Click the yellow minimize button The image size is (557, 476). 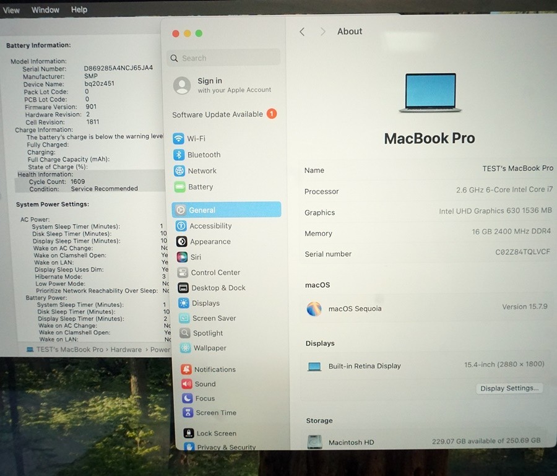(187, 33)
